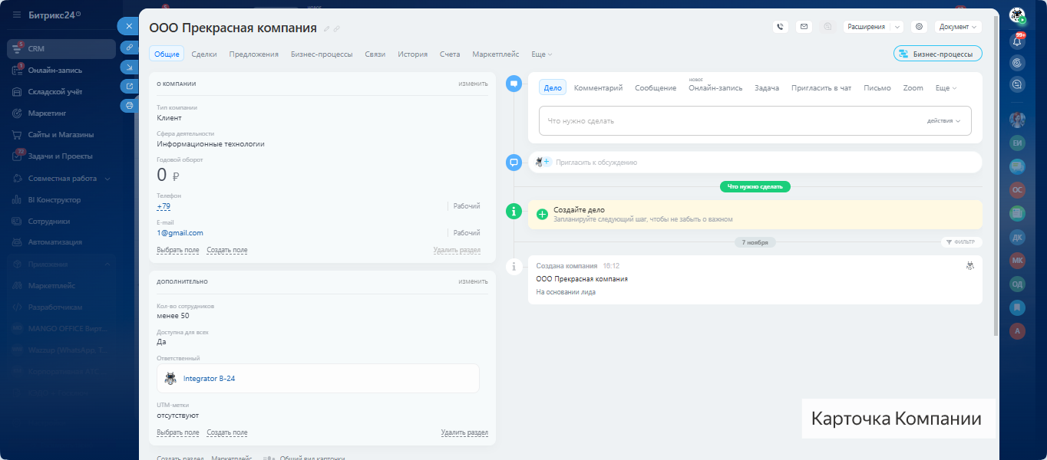Screen dimensions: 1047x460
Task: Open the Расширения dropdown arrow
Action: (897, 27)
